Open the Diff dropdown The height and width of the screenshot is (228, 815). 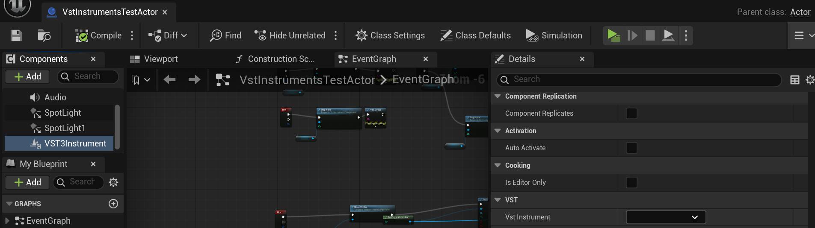(168, 35)
